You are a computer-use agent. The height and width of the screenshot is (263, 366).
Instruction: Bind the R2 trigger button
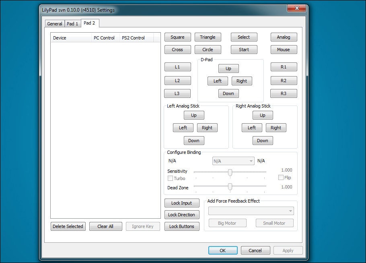coord(284,81)
